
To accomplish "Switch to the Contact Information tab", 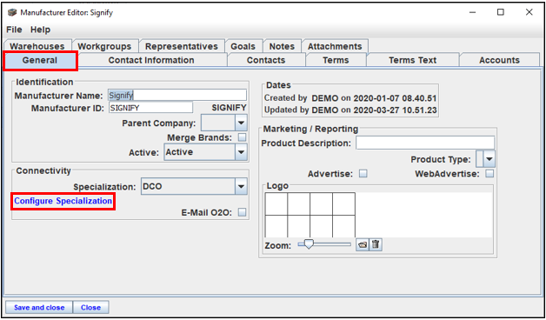I will coord(151,60).
